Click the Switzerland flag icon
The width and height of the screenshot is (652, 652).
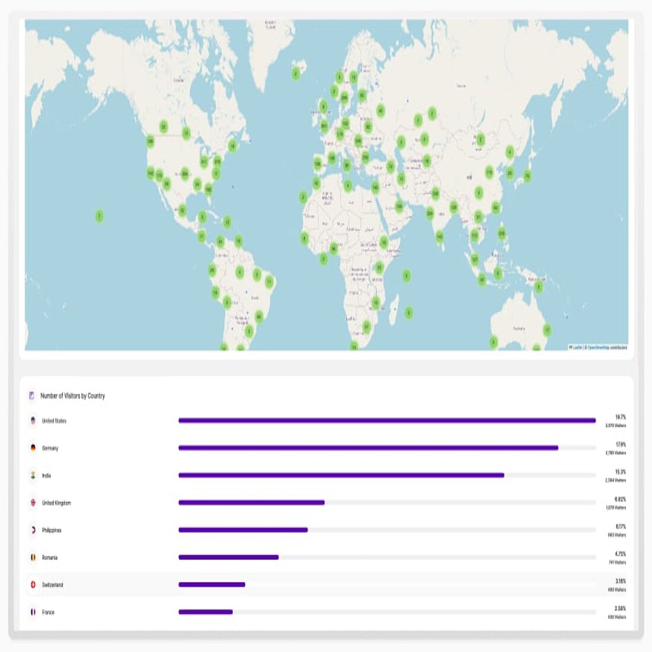coord(33,584)
